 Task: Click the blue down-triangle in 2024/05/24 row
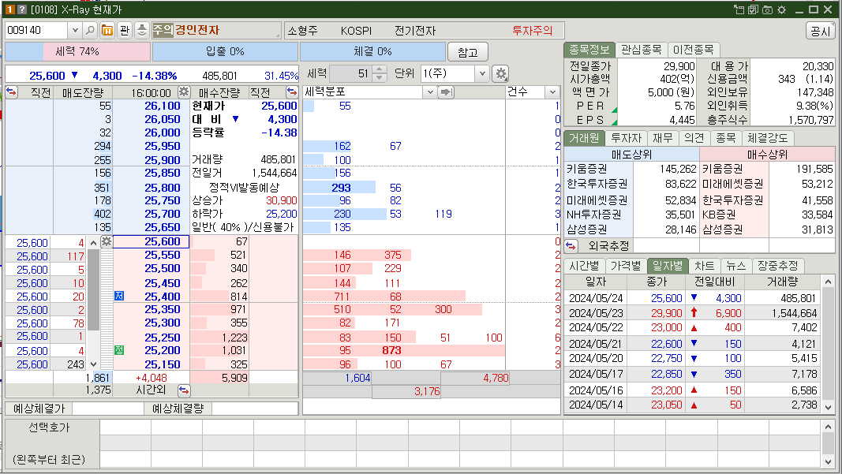(694, 297)
